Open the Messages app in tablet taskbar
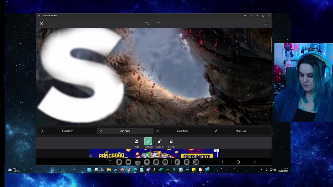 coord(147,162)
